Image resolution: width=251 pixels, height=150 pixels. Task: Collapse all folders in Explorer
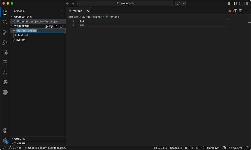[x=61, y=26]
